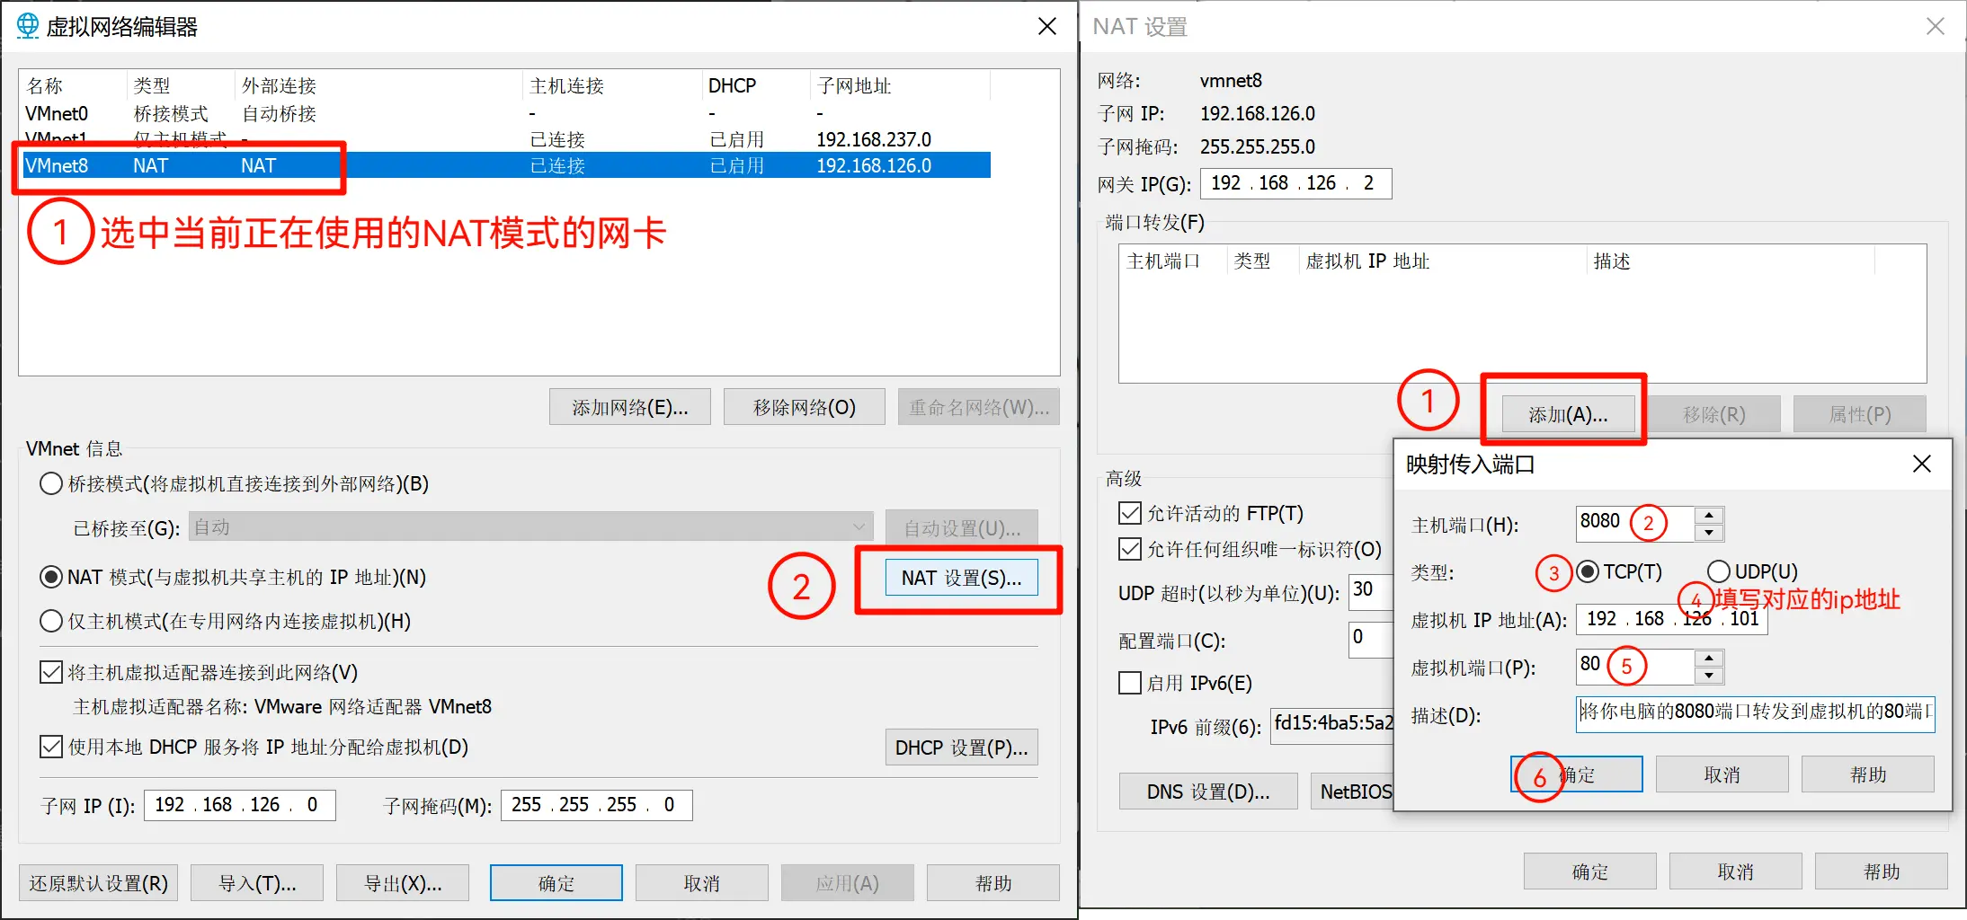1967x920 pixels.
Task: Click 确定 in 映射传入端口 dialog
Action: click(1578, 774)
